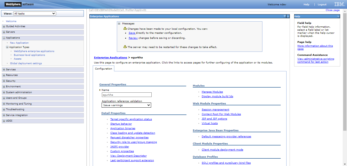Image resolution: width=347 pixels, height=166 pixels.
Task: Open Client module deployment mode link
Action: click(x=222, y=150)
